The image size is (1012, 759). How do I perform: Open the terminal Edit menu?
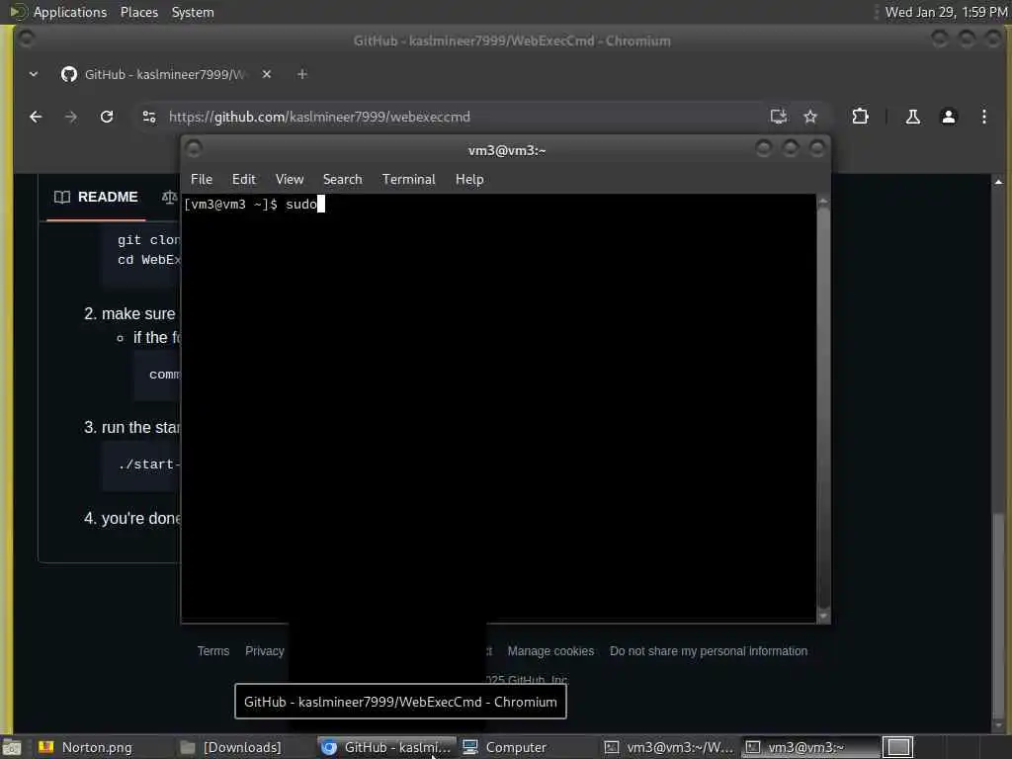pos(244,180)
